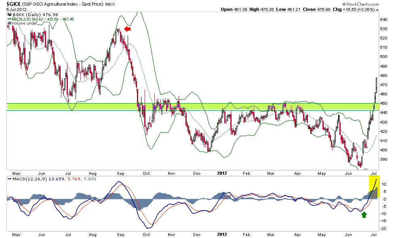Click the Close 476.98 value
Viewport: 394px width, 238px height.
pos(316,9)
